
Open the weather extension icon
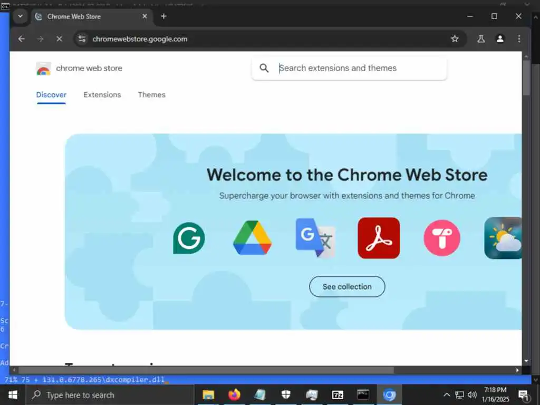click(503, 238)
